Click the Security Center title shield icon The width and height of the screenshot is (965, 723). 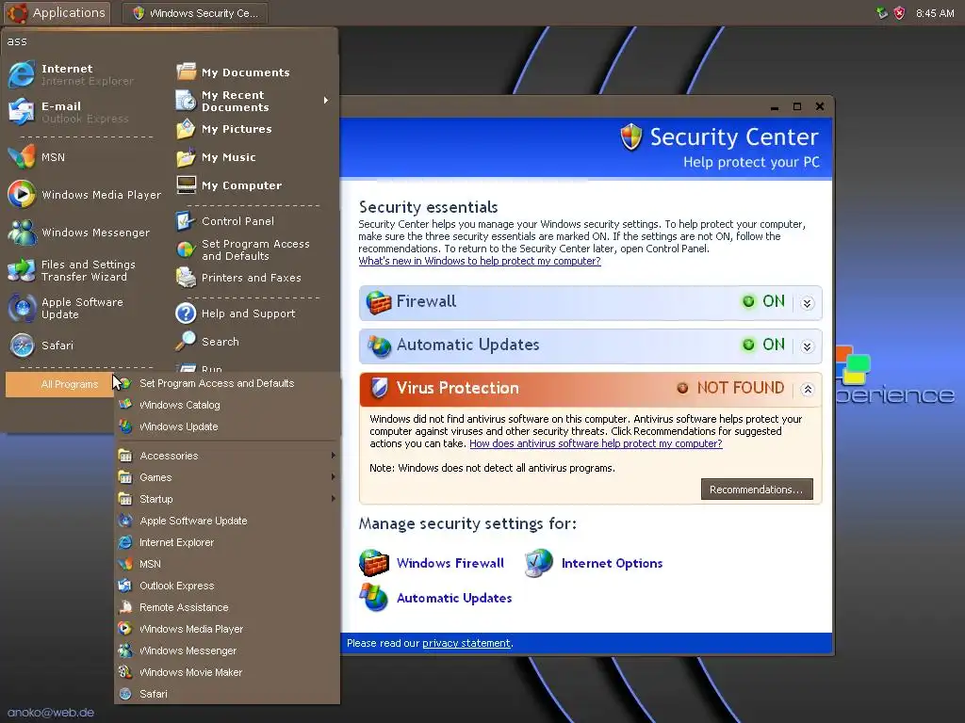[x=630, y=137]
